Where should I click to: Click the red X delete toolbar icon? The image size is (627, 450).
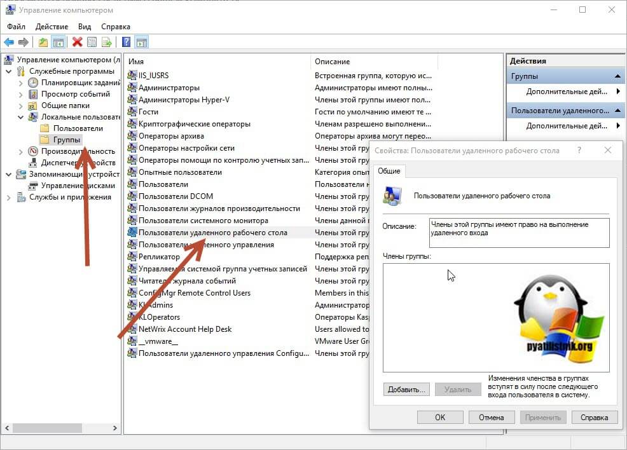(78, 43)
